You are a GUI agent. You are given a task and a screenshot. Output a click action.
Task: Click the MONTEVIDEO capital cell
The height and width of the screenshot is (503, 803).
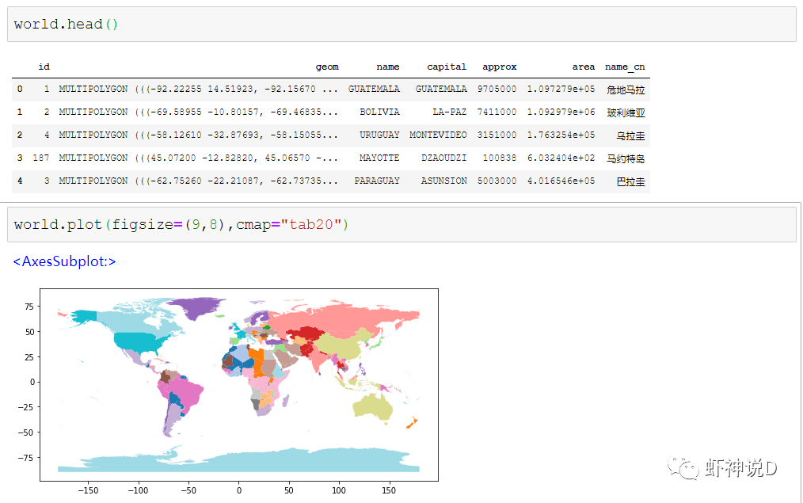pos(438,135)
